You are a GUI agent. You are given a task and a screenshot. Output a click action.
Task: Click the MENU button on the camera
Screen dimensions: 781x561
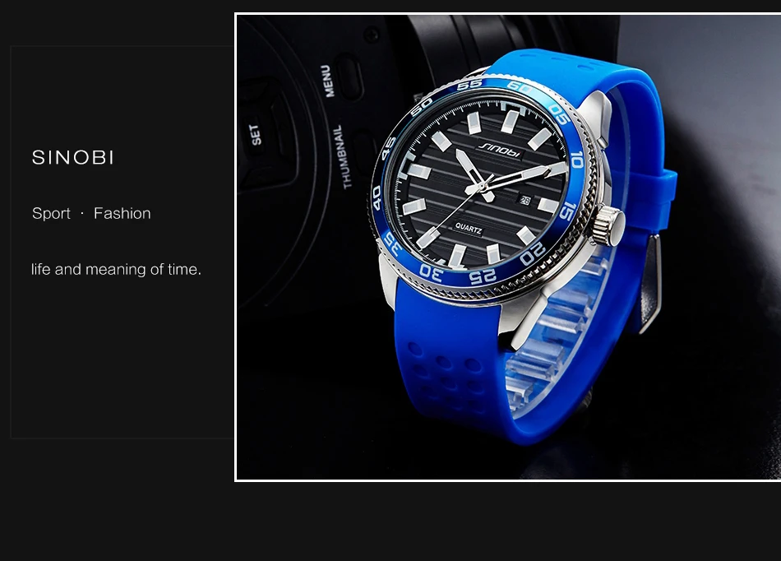(x=326, y=81)
